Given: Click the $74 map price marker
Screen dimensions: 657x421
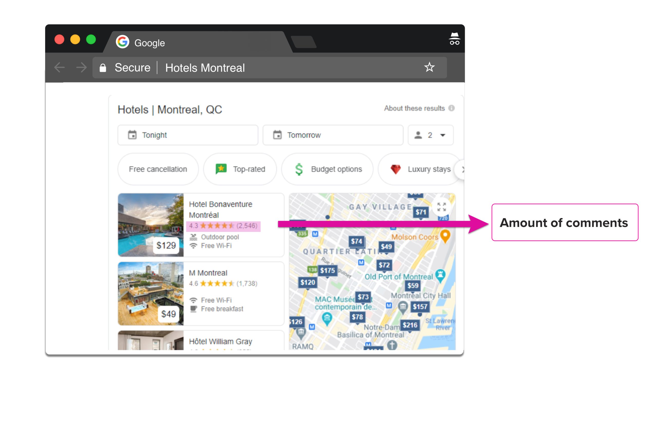Looking at the screenshot, I should 356,242.
